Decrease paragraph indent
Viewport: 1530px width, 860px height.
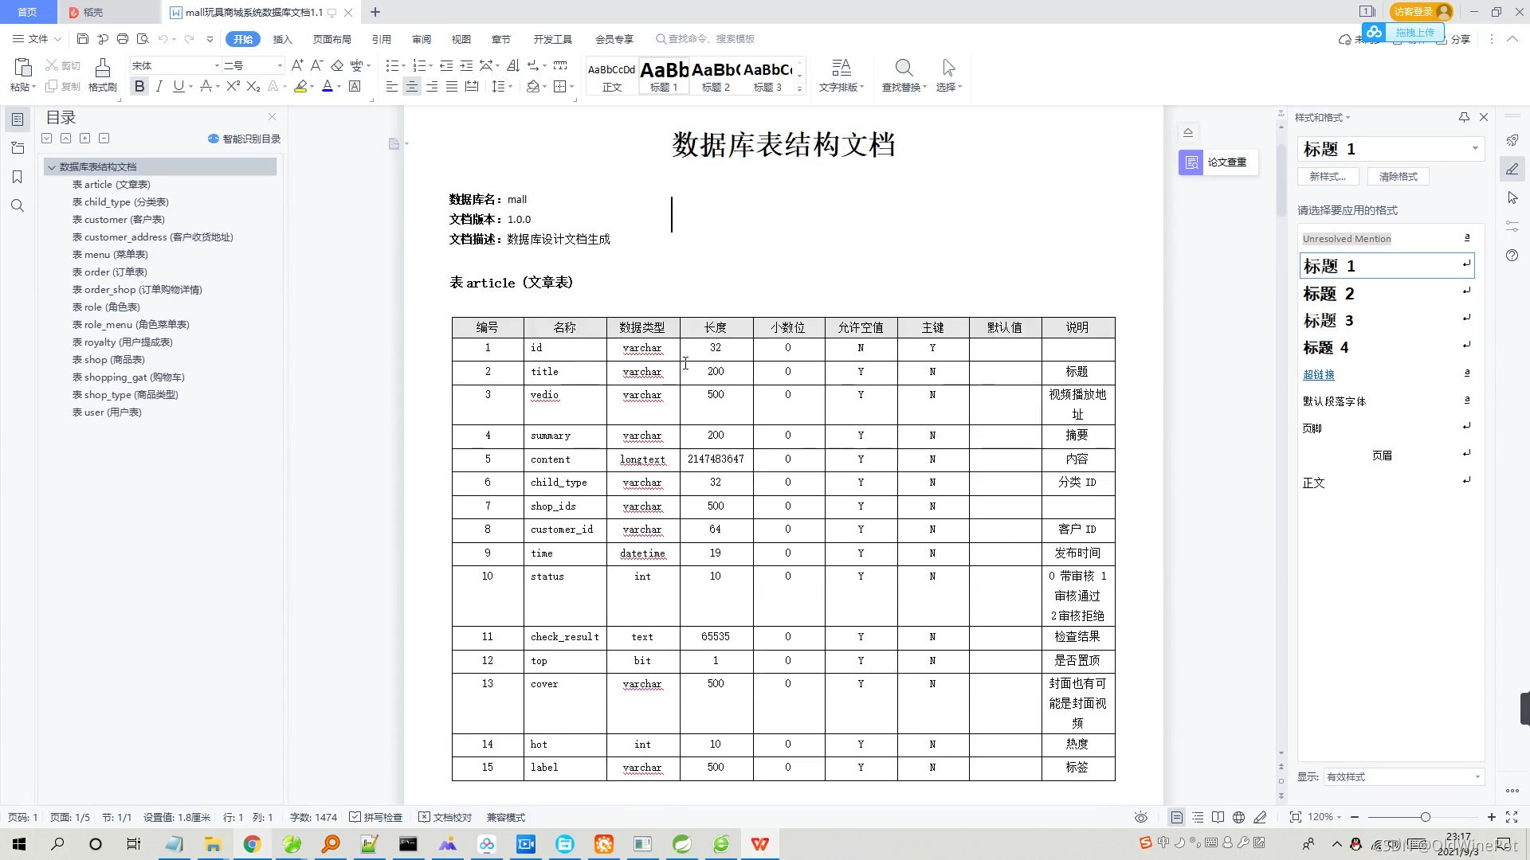point(446,65)
